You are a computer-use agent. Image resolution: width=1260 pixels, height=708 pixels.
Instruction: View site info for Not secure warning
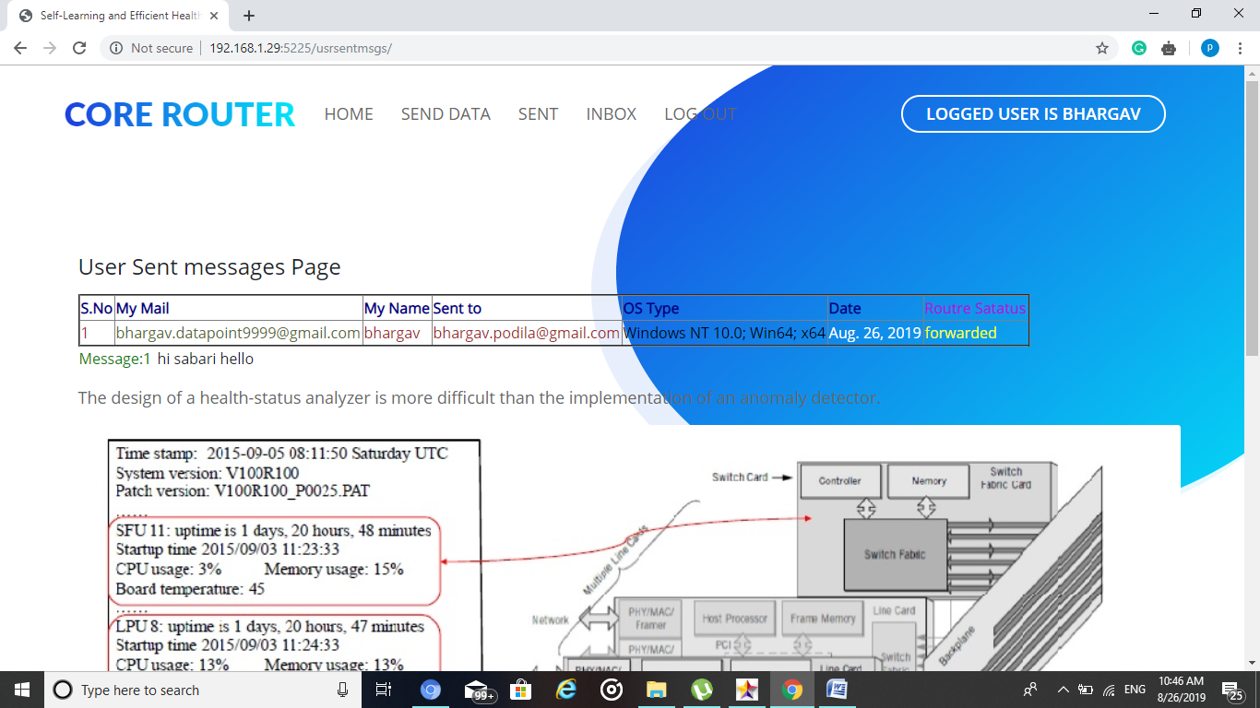151,48
